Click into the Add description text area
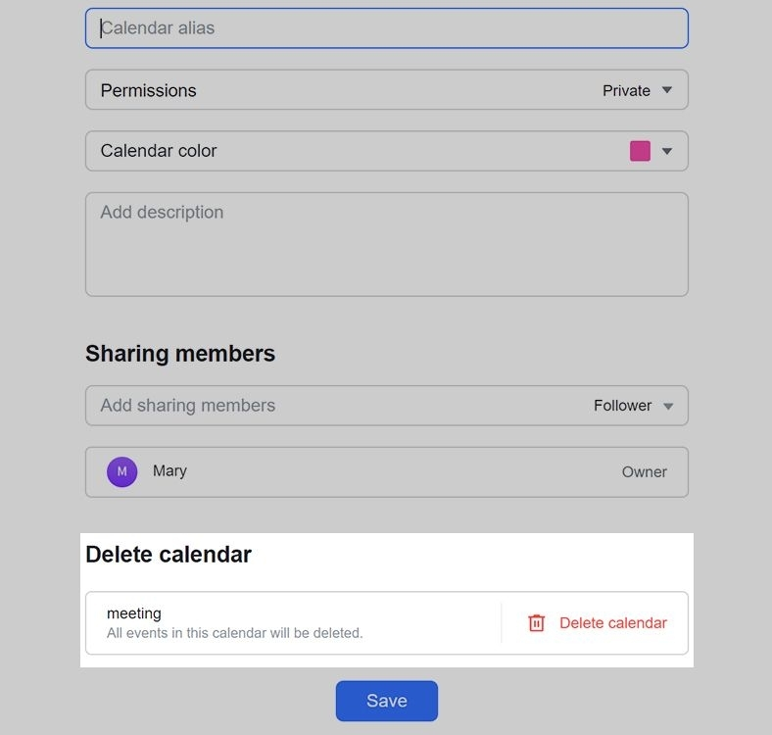The width and height of the screenshot is (772, 735). (386, 244)
